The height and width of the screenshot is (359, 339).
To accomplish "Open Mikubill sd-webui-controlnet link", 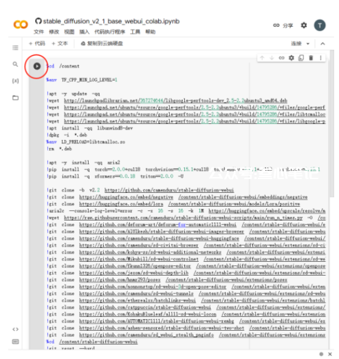I will [x=139, y=259].
